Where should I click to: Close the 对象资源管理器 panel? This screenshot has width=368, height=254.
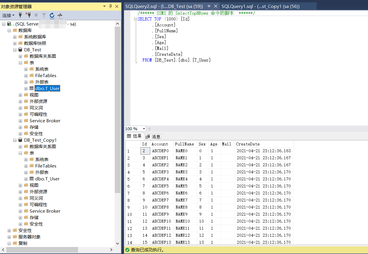tap(117, 6)
